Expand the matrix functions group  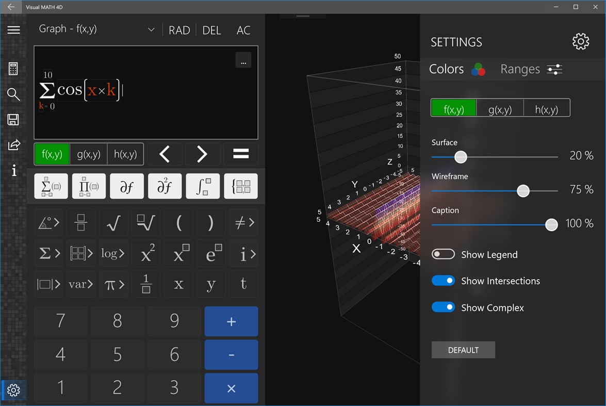tap(81, 254)
